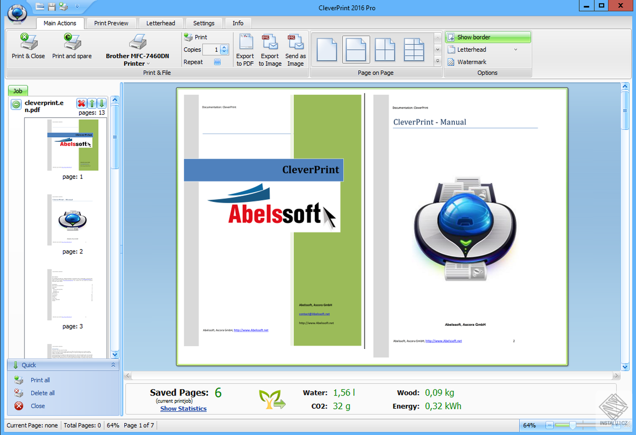636x435 pixels.
Task: Select the four-pages-per-sheet layout icon
Action: [x=385, y=49]
